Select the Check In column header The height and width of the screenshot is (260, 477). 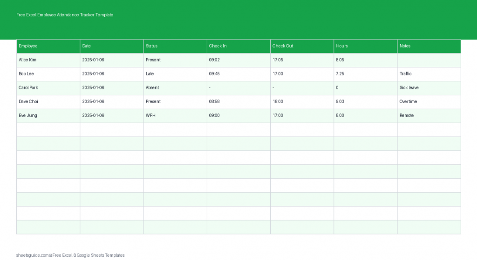coord(238,46)
